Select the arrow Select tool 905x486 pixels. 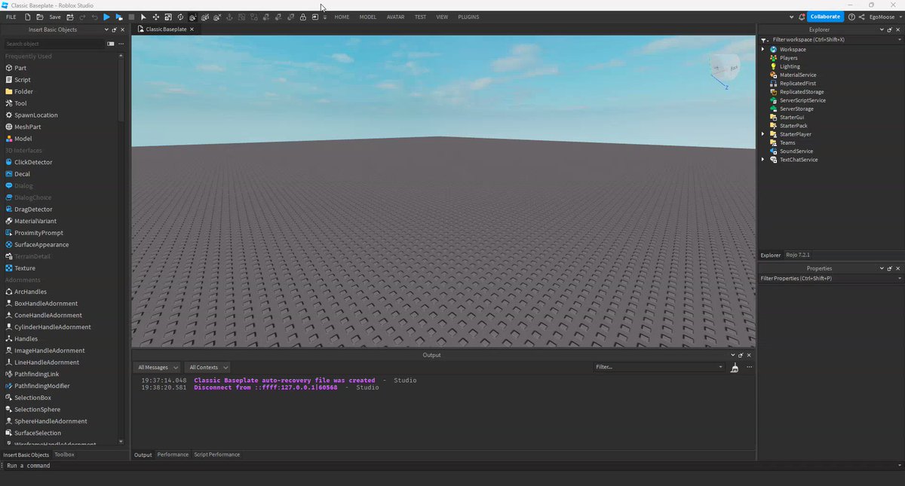(143, 17)
